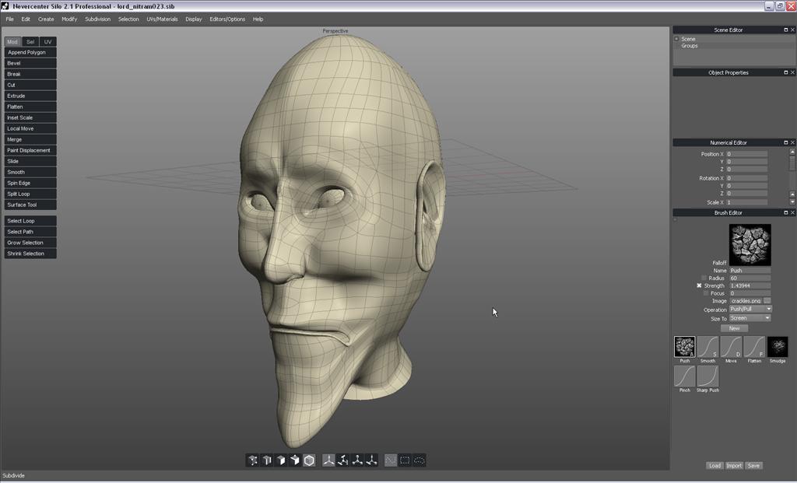
Task: Click the Extrude button
Action: pyautogui.click(x=30, y=96)
